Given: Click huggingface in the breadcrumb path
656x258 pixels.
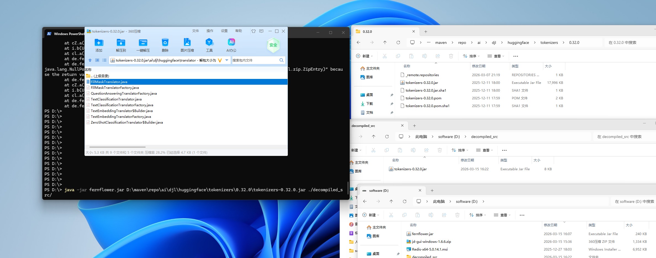Looking at the screenshot, I should click(518, 42).
